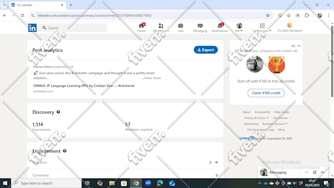The height and width of the screenshot is (188, 334).
Task: Click the Export button
Action: [205, 50]
